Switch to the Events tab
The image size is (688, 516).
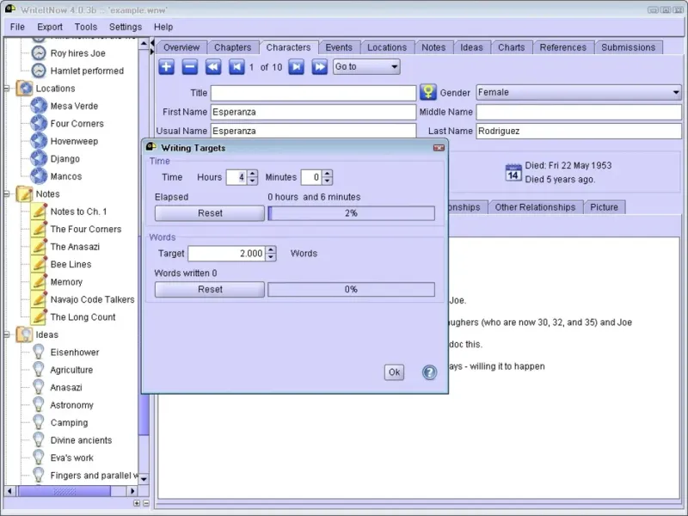coord(339,47)
